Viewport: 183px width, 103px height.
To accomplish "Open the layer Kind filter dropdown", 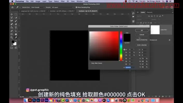I will pos(142,16).
